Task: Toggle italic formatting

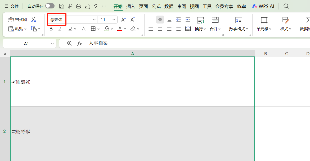Action: (60, 29)
